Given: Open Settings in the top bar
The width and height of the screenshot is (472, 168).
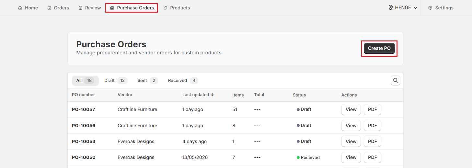Looking at the screenshot, I should 441,8.
